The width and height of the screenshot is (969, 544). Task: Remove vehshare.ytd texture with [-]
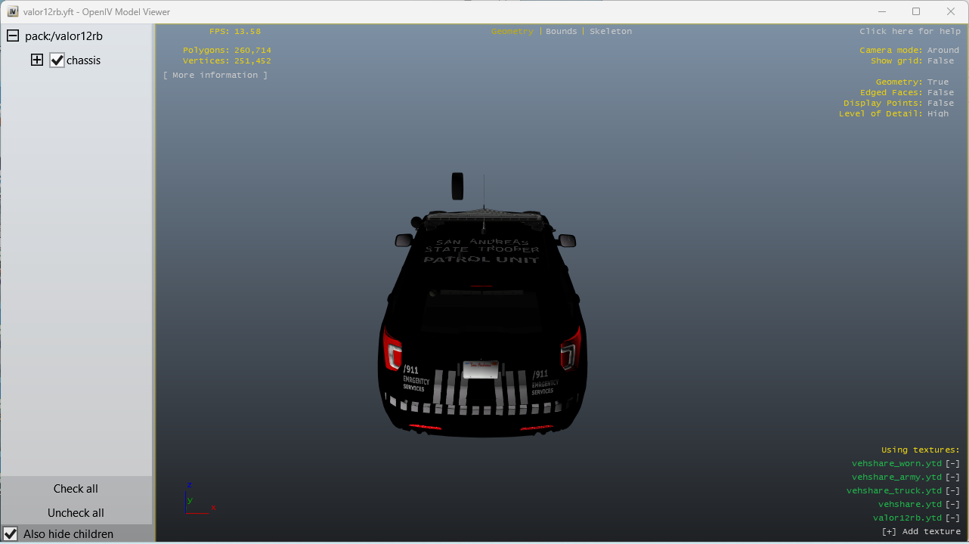pyautogui.click(x=952, y=505)
